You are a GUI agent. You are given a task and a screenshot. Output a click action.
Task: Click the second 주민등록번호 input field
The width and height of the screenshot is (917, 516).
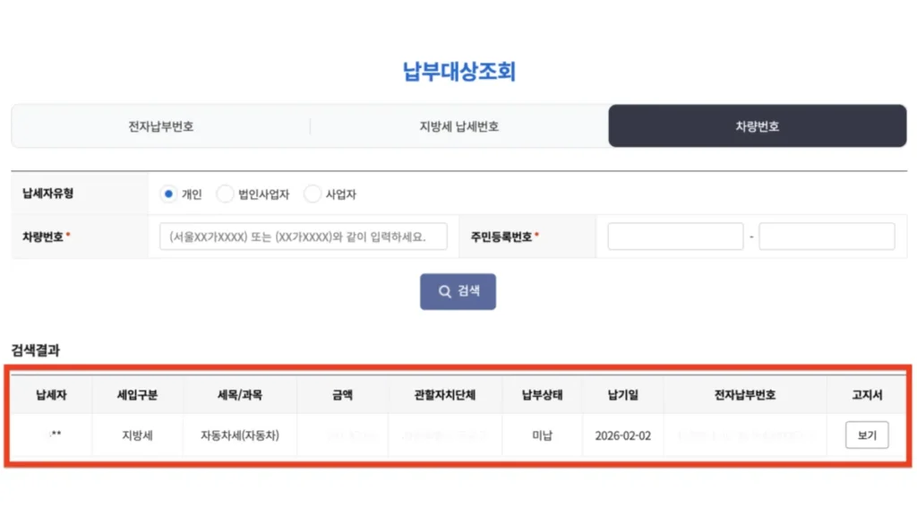pos(826,236)
